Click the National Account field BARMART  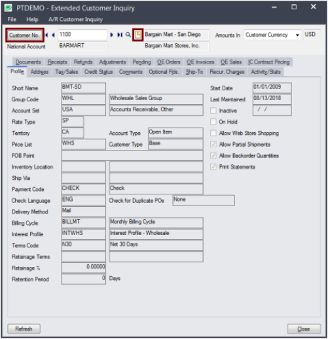click(82, 46)
